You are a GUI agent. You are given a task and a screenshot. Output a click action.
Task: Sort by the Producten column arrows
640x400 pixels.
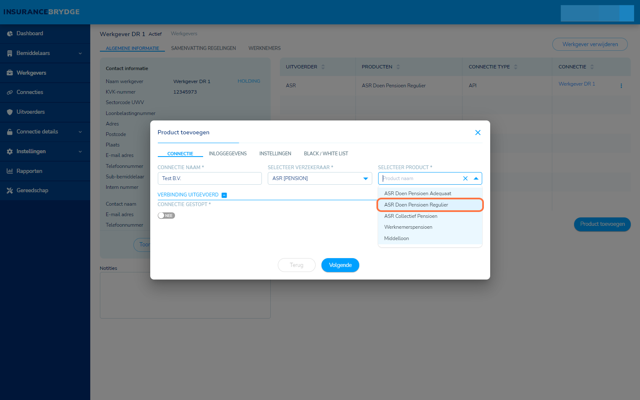398,67
